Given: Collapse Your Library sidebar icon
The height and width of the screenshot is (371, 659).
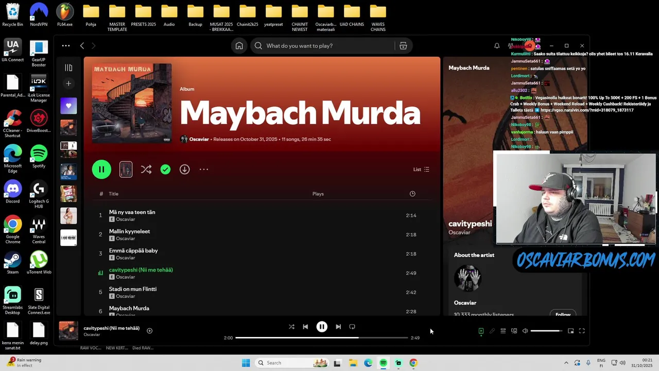Looking at the screenshot, I should [x=68, y=68].
